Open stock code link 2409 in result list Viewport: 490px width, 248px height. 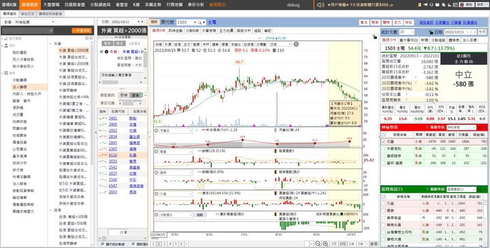(x=113, y=125)
